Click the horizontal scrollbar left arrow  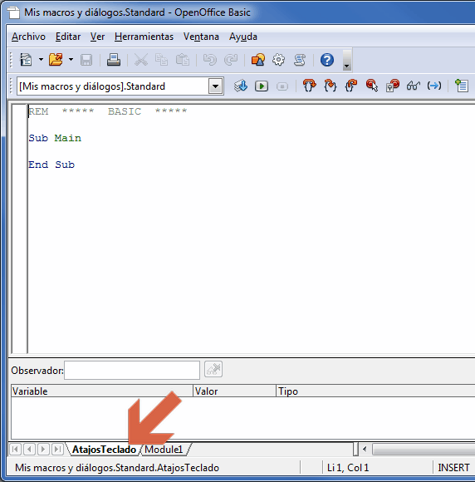[x=365, y=450]
